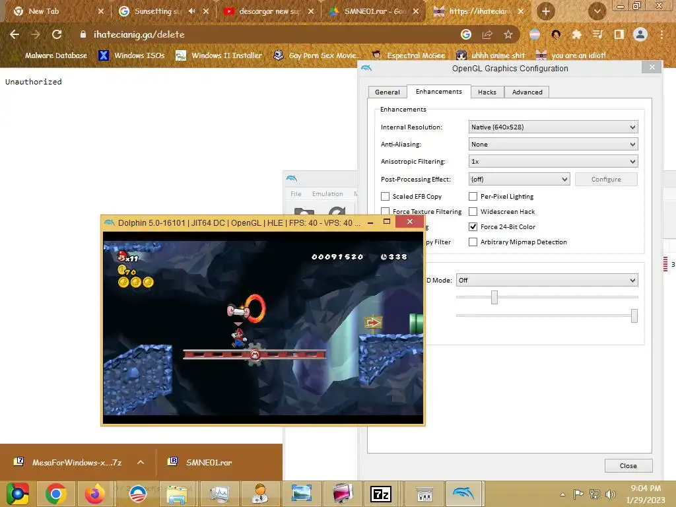This screenshot has width=676, height=507.
Task: Open Anisotropic Filtering dropdown
Action: coord(553,162)
